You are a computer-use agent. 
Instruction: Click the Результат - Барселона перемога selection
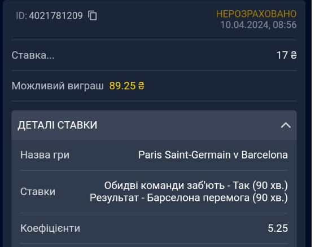(189, 198)
